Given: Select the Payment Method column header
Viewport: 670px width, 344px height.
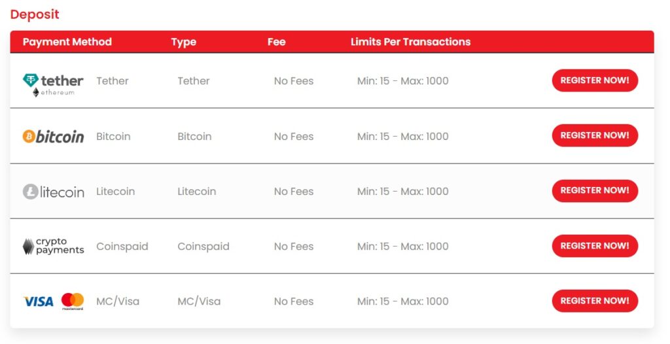Looking at the screenshot, I should tap(67, 42).
